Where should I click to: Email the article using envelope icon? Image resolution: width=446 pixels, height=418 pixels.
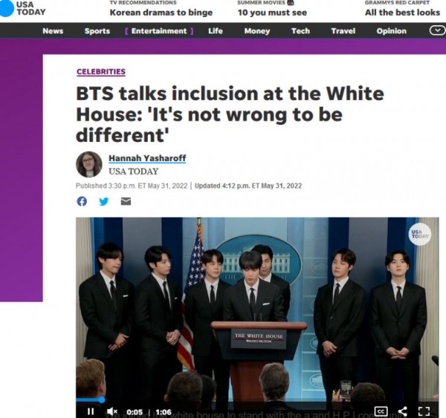pos(126,201)
